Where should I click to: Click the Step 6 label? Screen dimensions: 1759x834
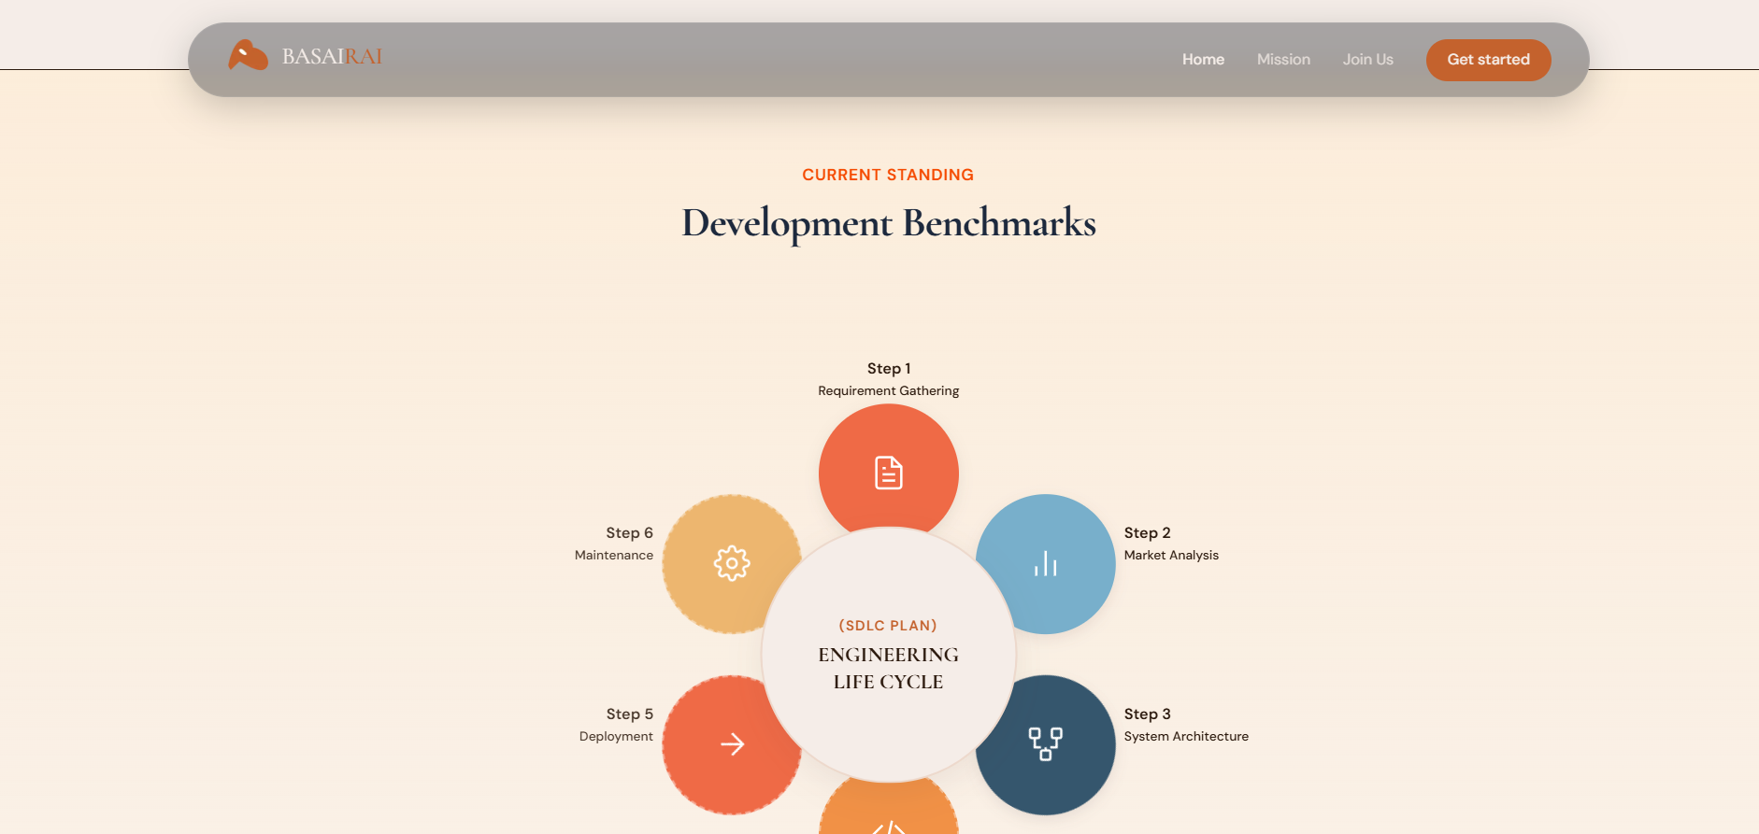pos(630,533)
